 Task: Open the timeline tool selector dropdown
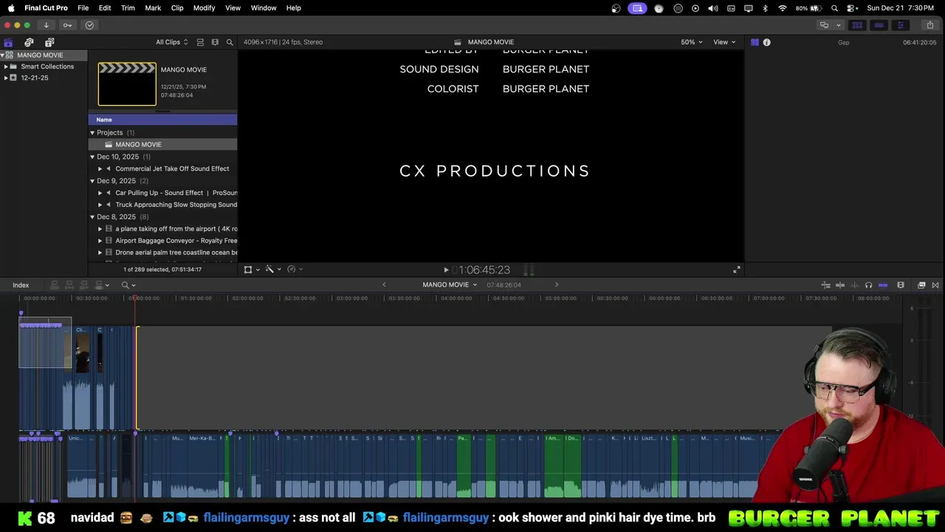pos(128,285)
